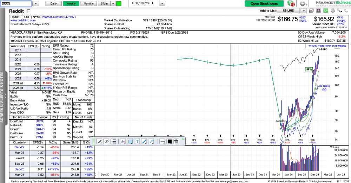
Task: Select the arrow pointer drawing tool
Action: (151, 141)
